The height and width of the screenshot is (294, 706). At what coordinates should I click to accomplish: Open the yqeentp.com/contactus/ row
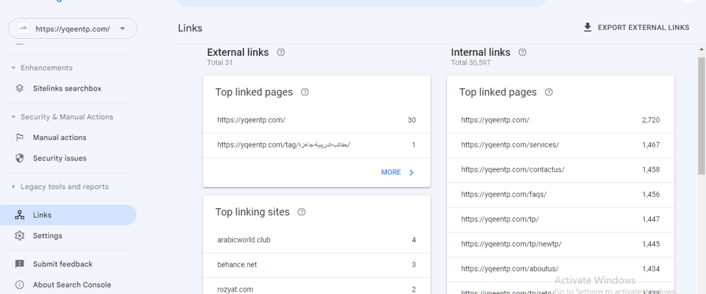coord(561,169)
